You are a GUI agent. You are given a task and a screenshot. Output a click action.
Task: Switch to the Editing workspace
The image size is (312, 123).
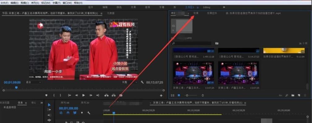click(x=207, y=7)
